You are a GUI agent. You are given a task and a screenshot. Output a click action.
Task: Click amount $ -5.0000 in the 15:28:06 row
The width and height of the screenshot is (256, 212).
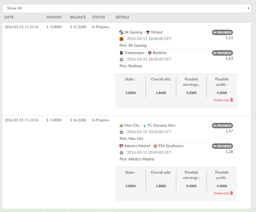(54, 120)
